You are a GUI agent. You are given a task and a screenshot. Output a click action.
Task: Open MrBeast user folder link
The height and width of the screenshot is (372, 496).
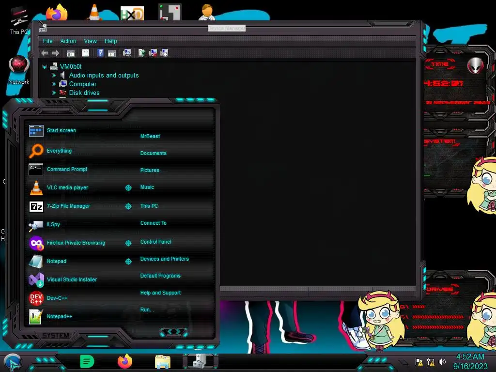[150, 136]
